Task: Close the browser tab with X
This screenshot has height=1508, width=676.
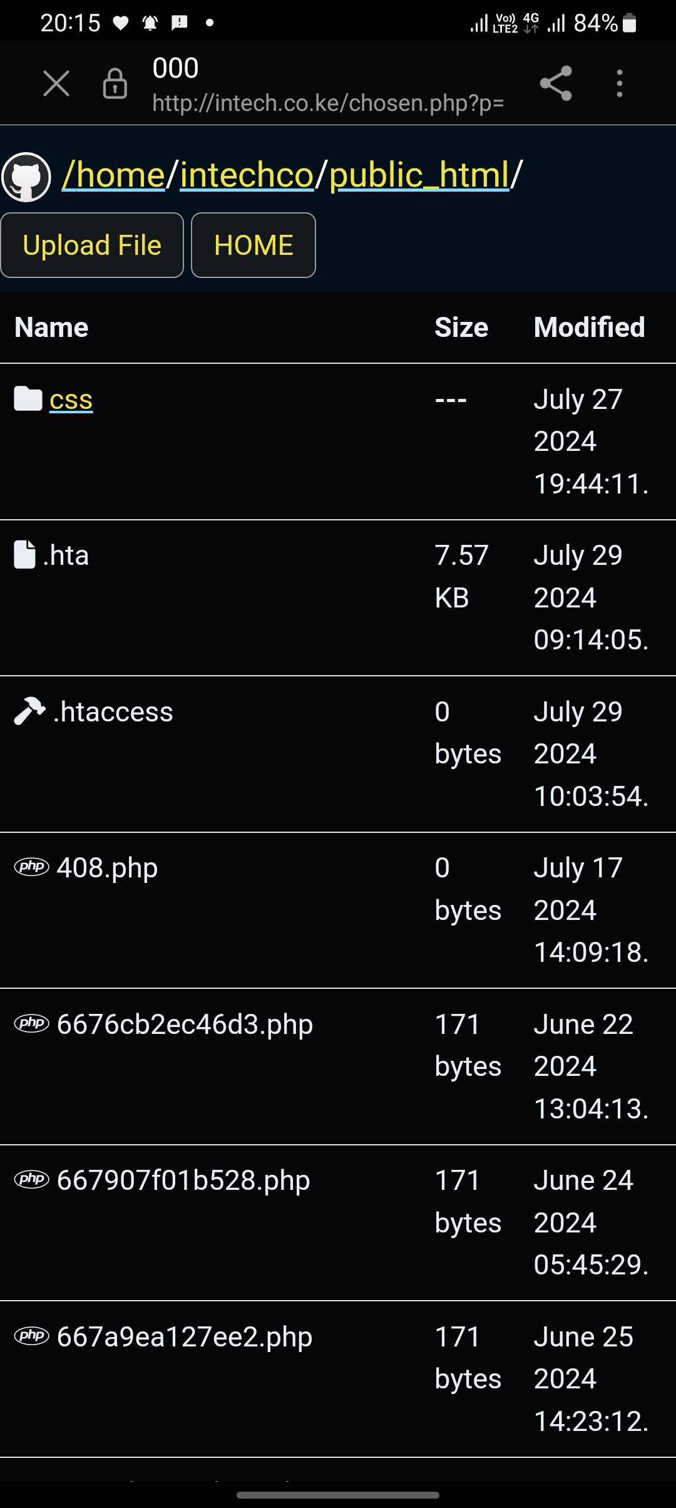Action: point(56,83)
